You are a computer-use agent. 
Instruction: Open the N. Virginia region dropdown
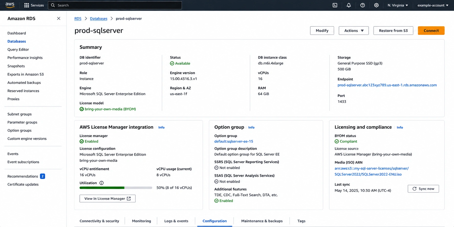tap(398, 5)
